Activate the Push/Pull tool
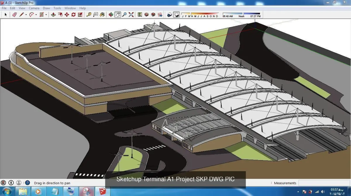Screen dimensions: 351x196 coord(53,15)
